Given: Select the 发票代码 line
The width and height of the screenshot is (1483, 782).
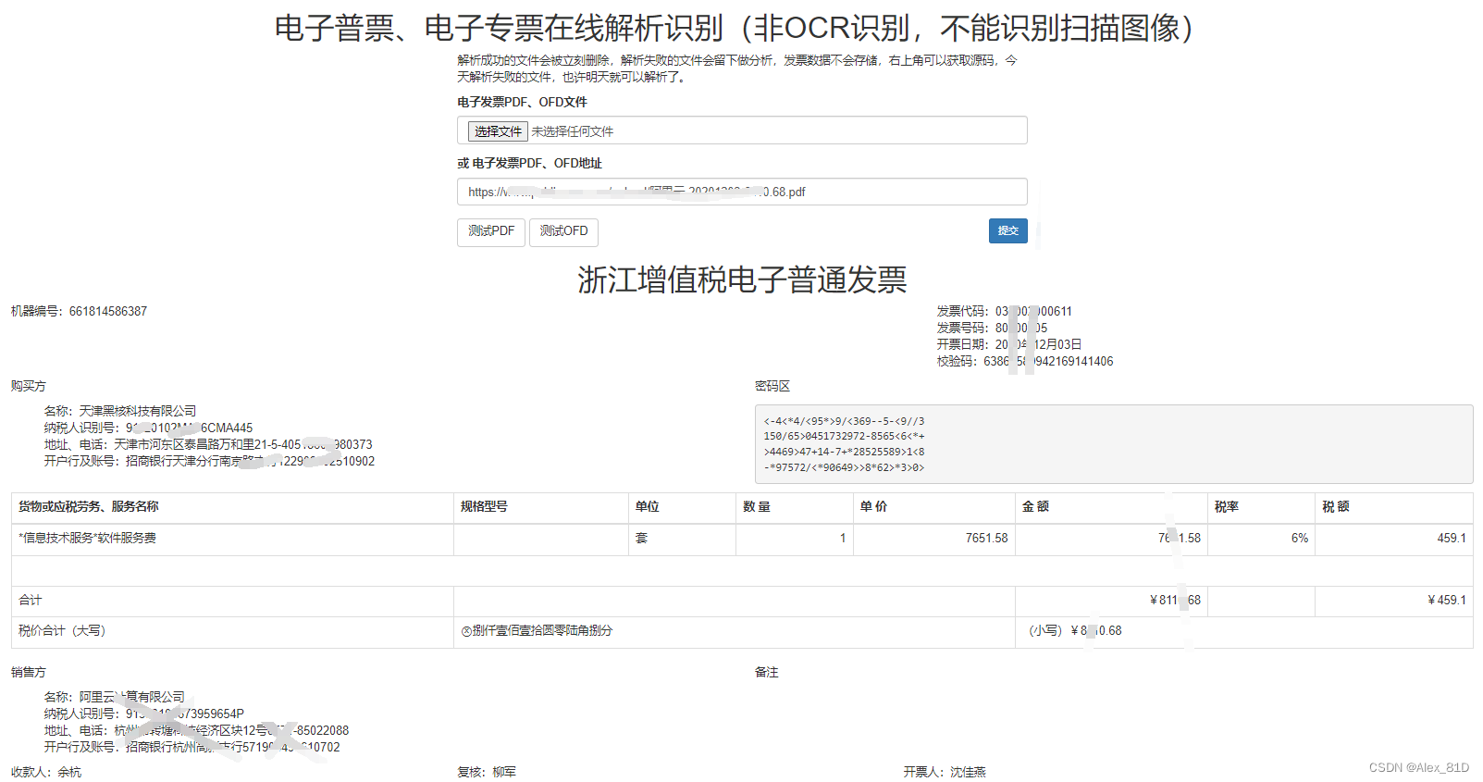Looking at the screenshot, I should point(1004,311).
